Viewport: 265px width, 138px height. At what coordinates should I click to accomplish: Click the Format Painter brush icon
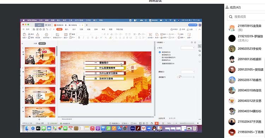38,35
